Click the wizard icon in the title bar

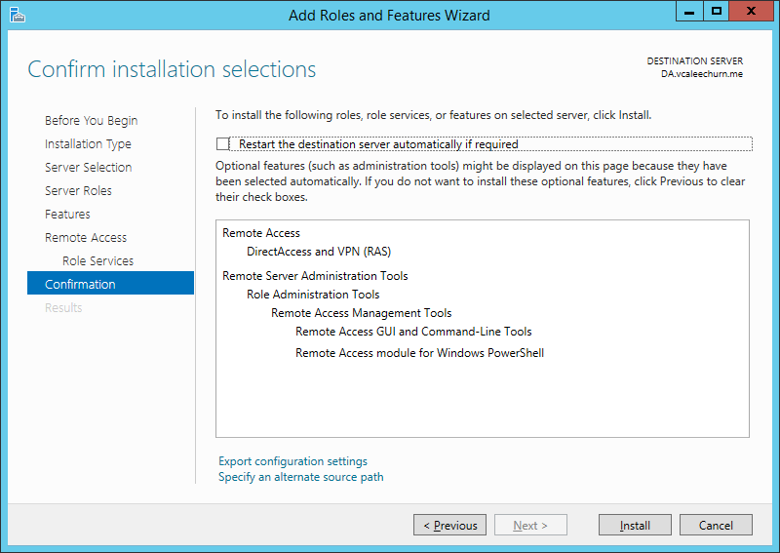pos(17,15)
